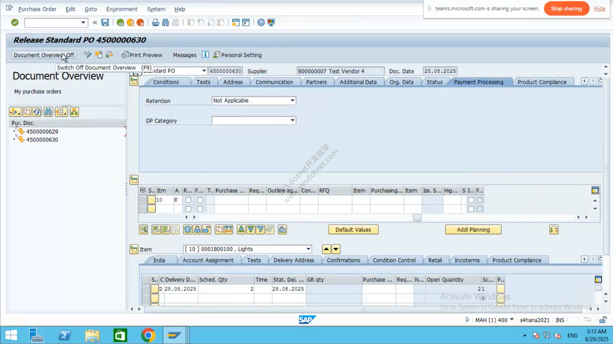Click the lock item icon below item table

pos(197,229)
